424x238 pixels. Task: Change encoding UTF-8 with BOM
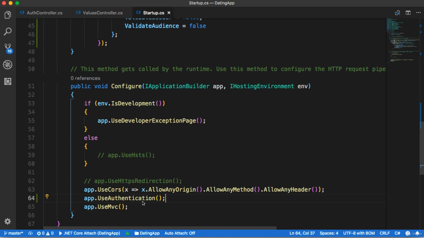(x=359, y=233)
